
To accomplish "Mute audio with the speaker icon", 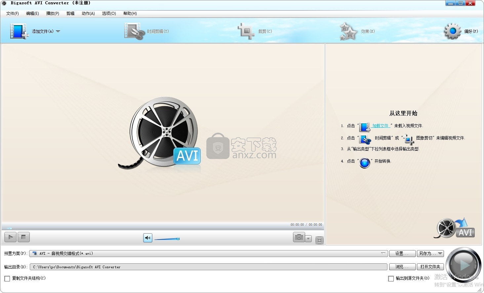I will pyautogui.click(x=148, y=238).
